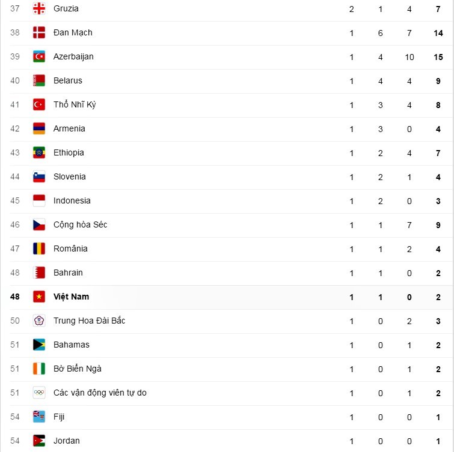The image size is (454, 452).
Task: Click the Armenia flag icon
Action: pyautogui.click(x=39, y=128)
